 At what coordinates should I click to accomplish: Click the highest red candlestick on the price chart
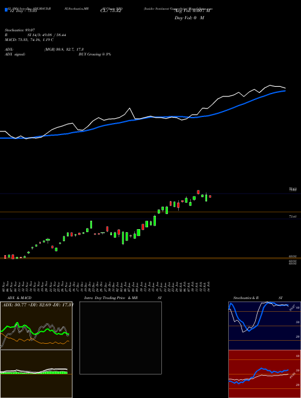[198, 192]
